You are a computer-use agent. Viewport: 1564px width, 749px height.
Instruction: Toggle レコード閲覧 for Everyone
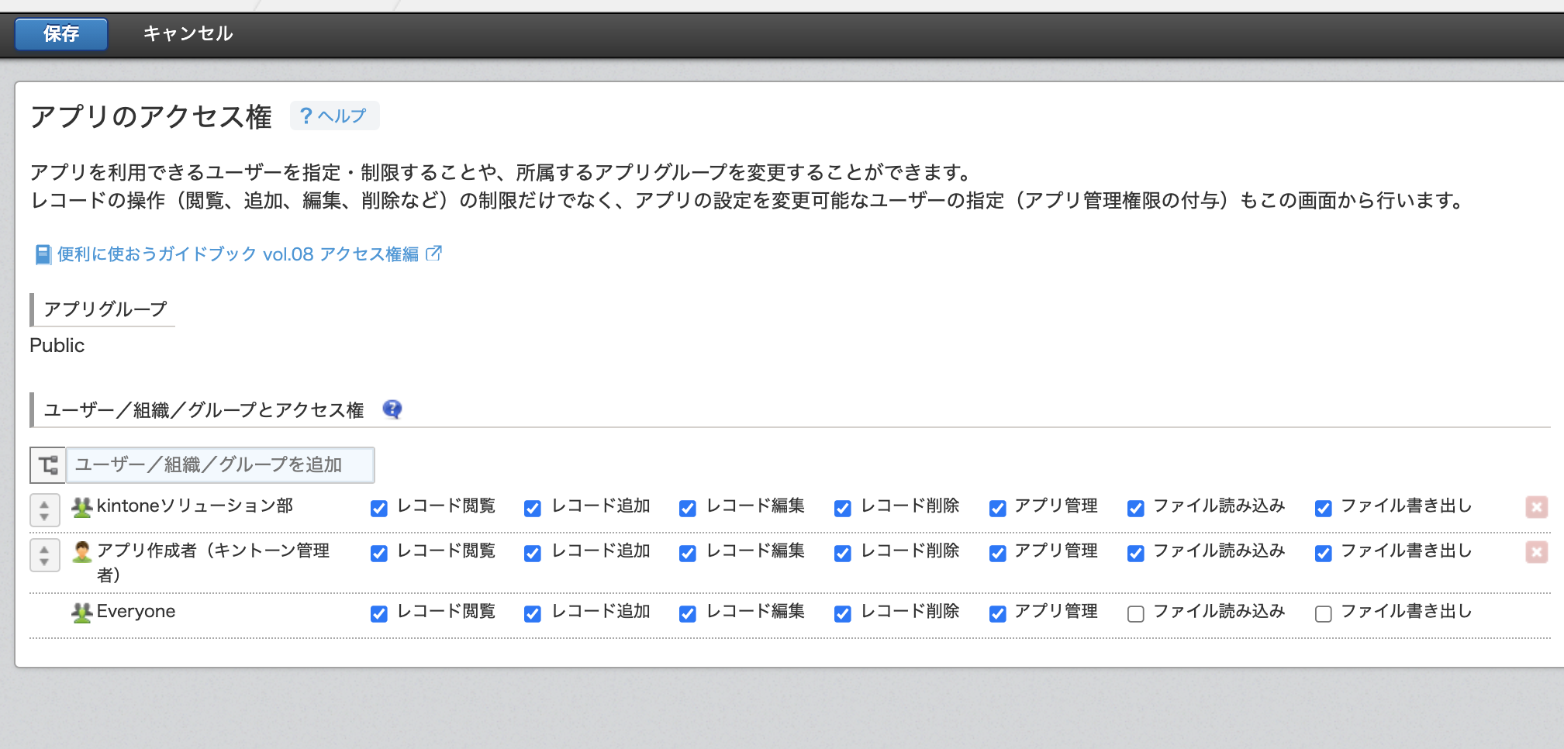379,614
